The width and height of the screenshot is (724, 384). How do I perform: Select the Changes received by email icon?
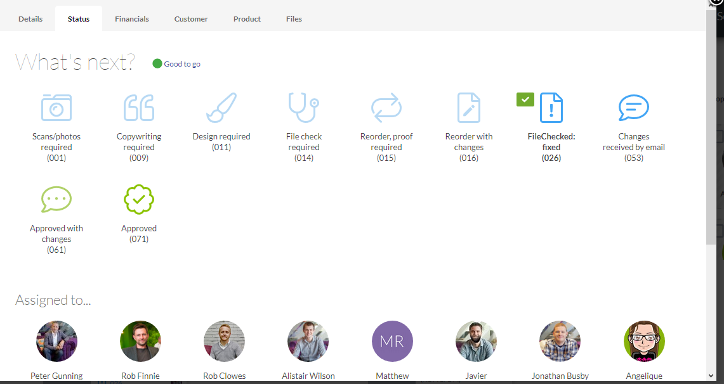click(x=633, y=108)
